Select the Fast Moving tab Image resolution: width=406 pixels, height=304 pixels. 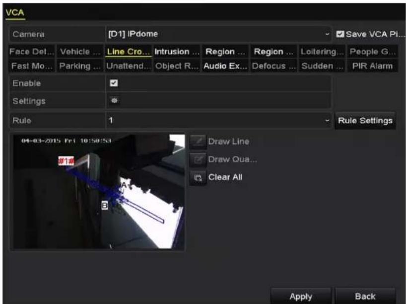(x=32, y=66)
